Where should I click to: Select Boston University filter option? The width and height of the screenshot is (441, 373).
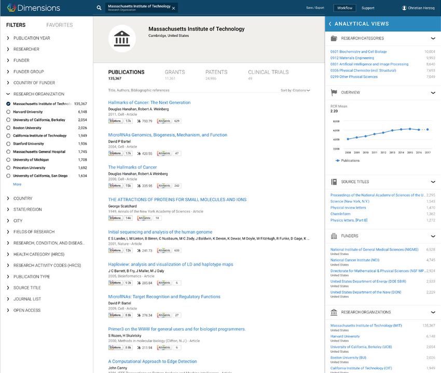coord(8,128)
